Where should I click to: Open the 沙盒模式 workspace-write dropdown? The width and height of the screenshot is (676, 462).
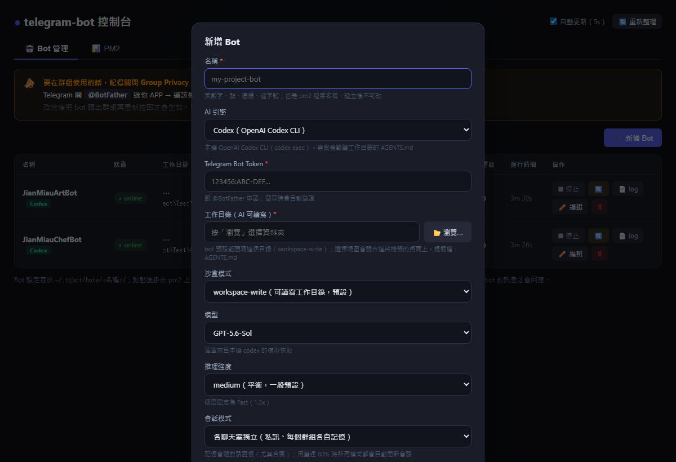coord(338,292)
